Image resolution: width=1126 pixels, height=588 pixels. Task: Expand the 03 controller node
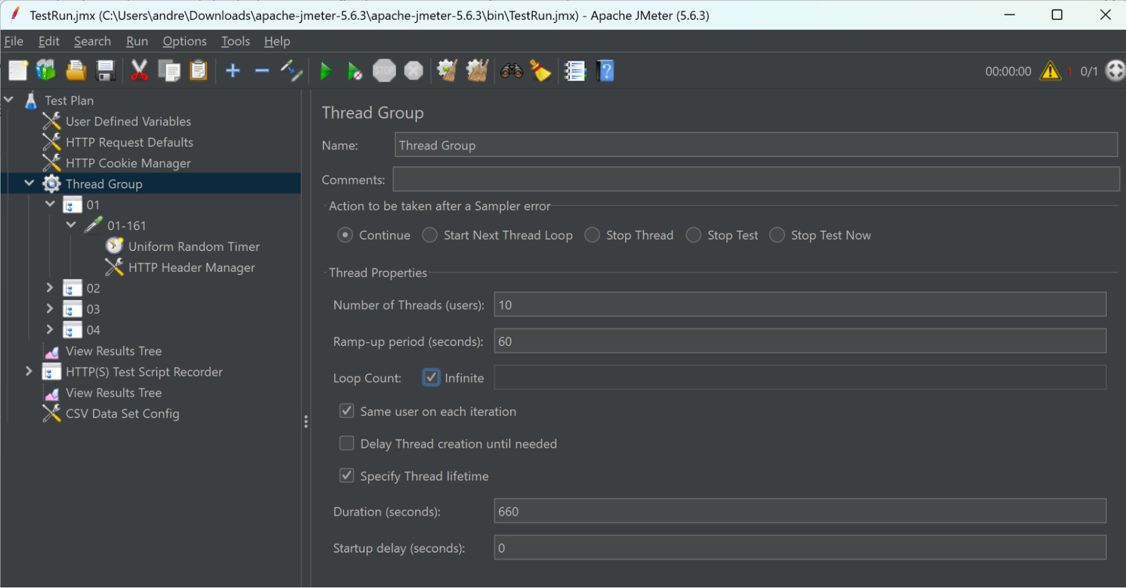(50, 308)
